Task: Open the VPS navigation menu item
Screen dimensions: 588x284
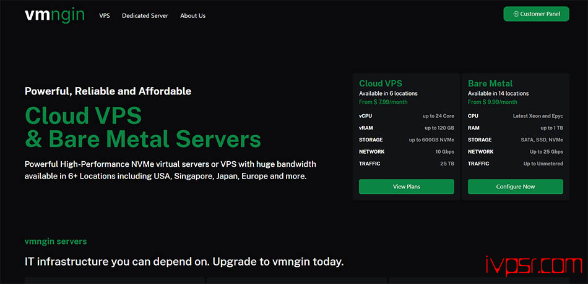Action: point(104,15)
